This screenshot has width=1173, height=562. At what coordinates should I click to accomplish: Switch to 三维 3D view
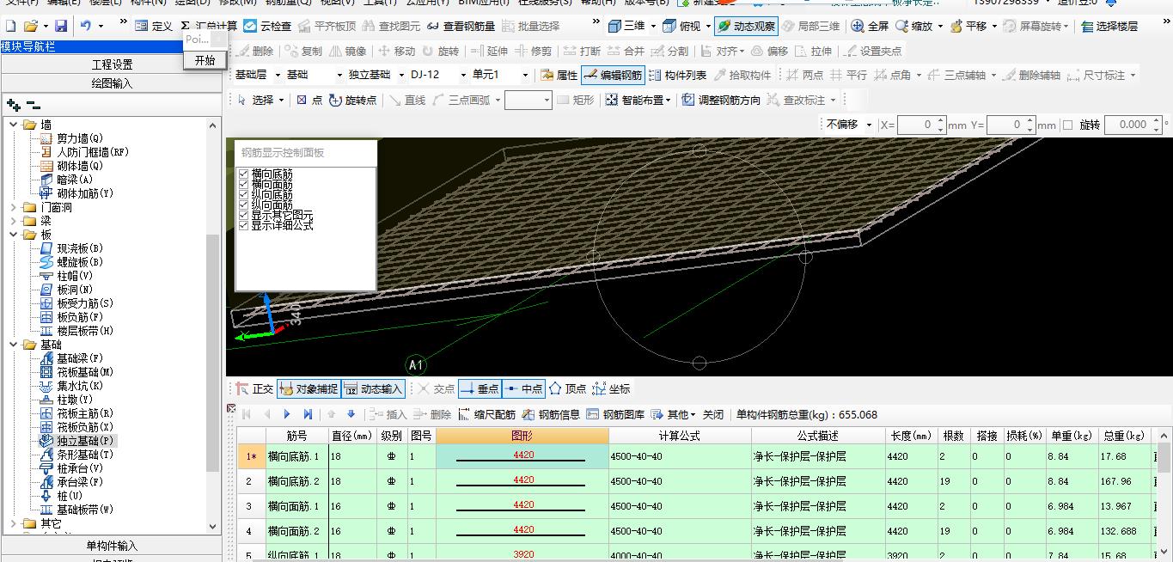click(627, 27)
